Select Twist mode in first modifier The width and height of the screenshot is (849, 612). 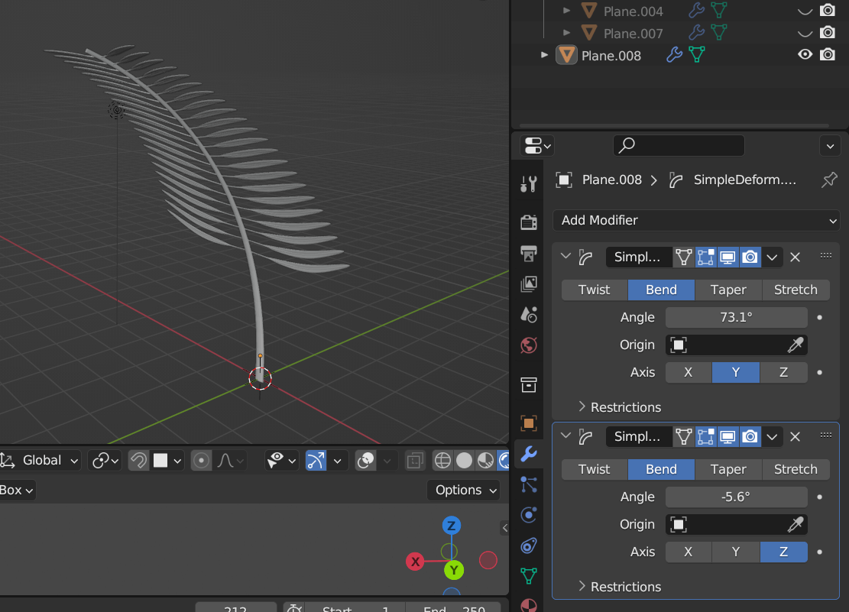click(x=594, y=290)
